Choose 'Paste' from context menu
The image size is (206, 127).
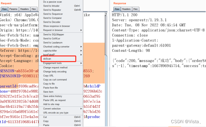pos(61,125)
